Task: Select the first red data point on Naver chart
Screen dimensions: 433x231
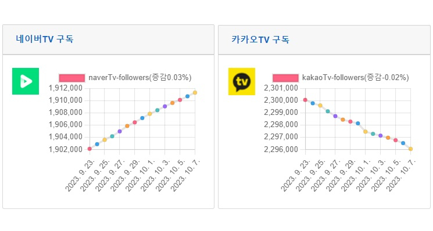Action: pos(90,149)
